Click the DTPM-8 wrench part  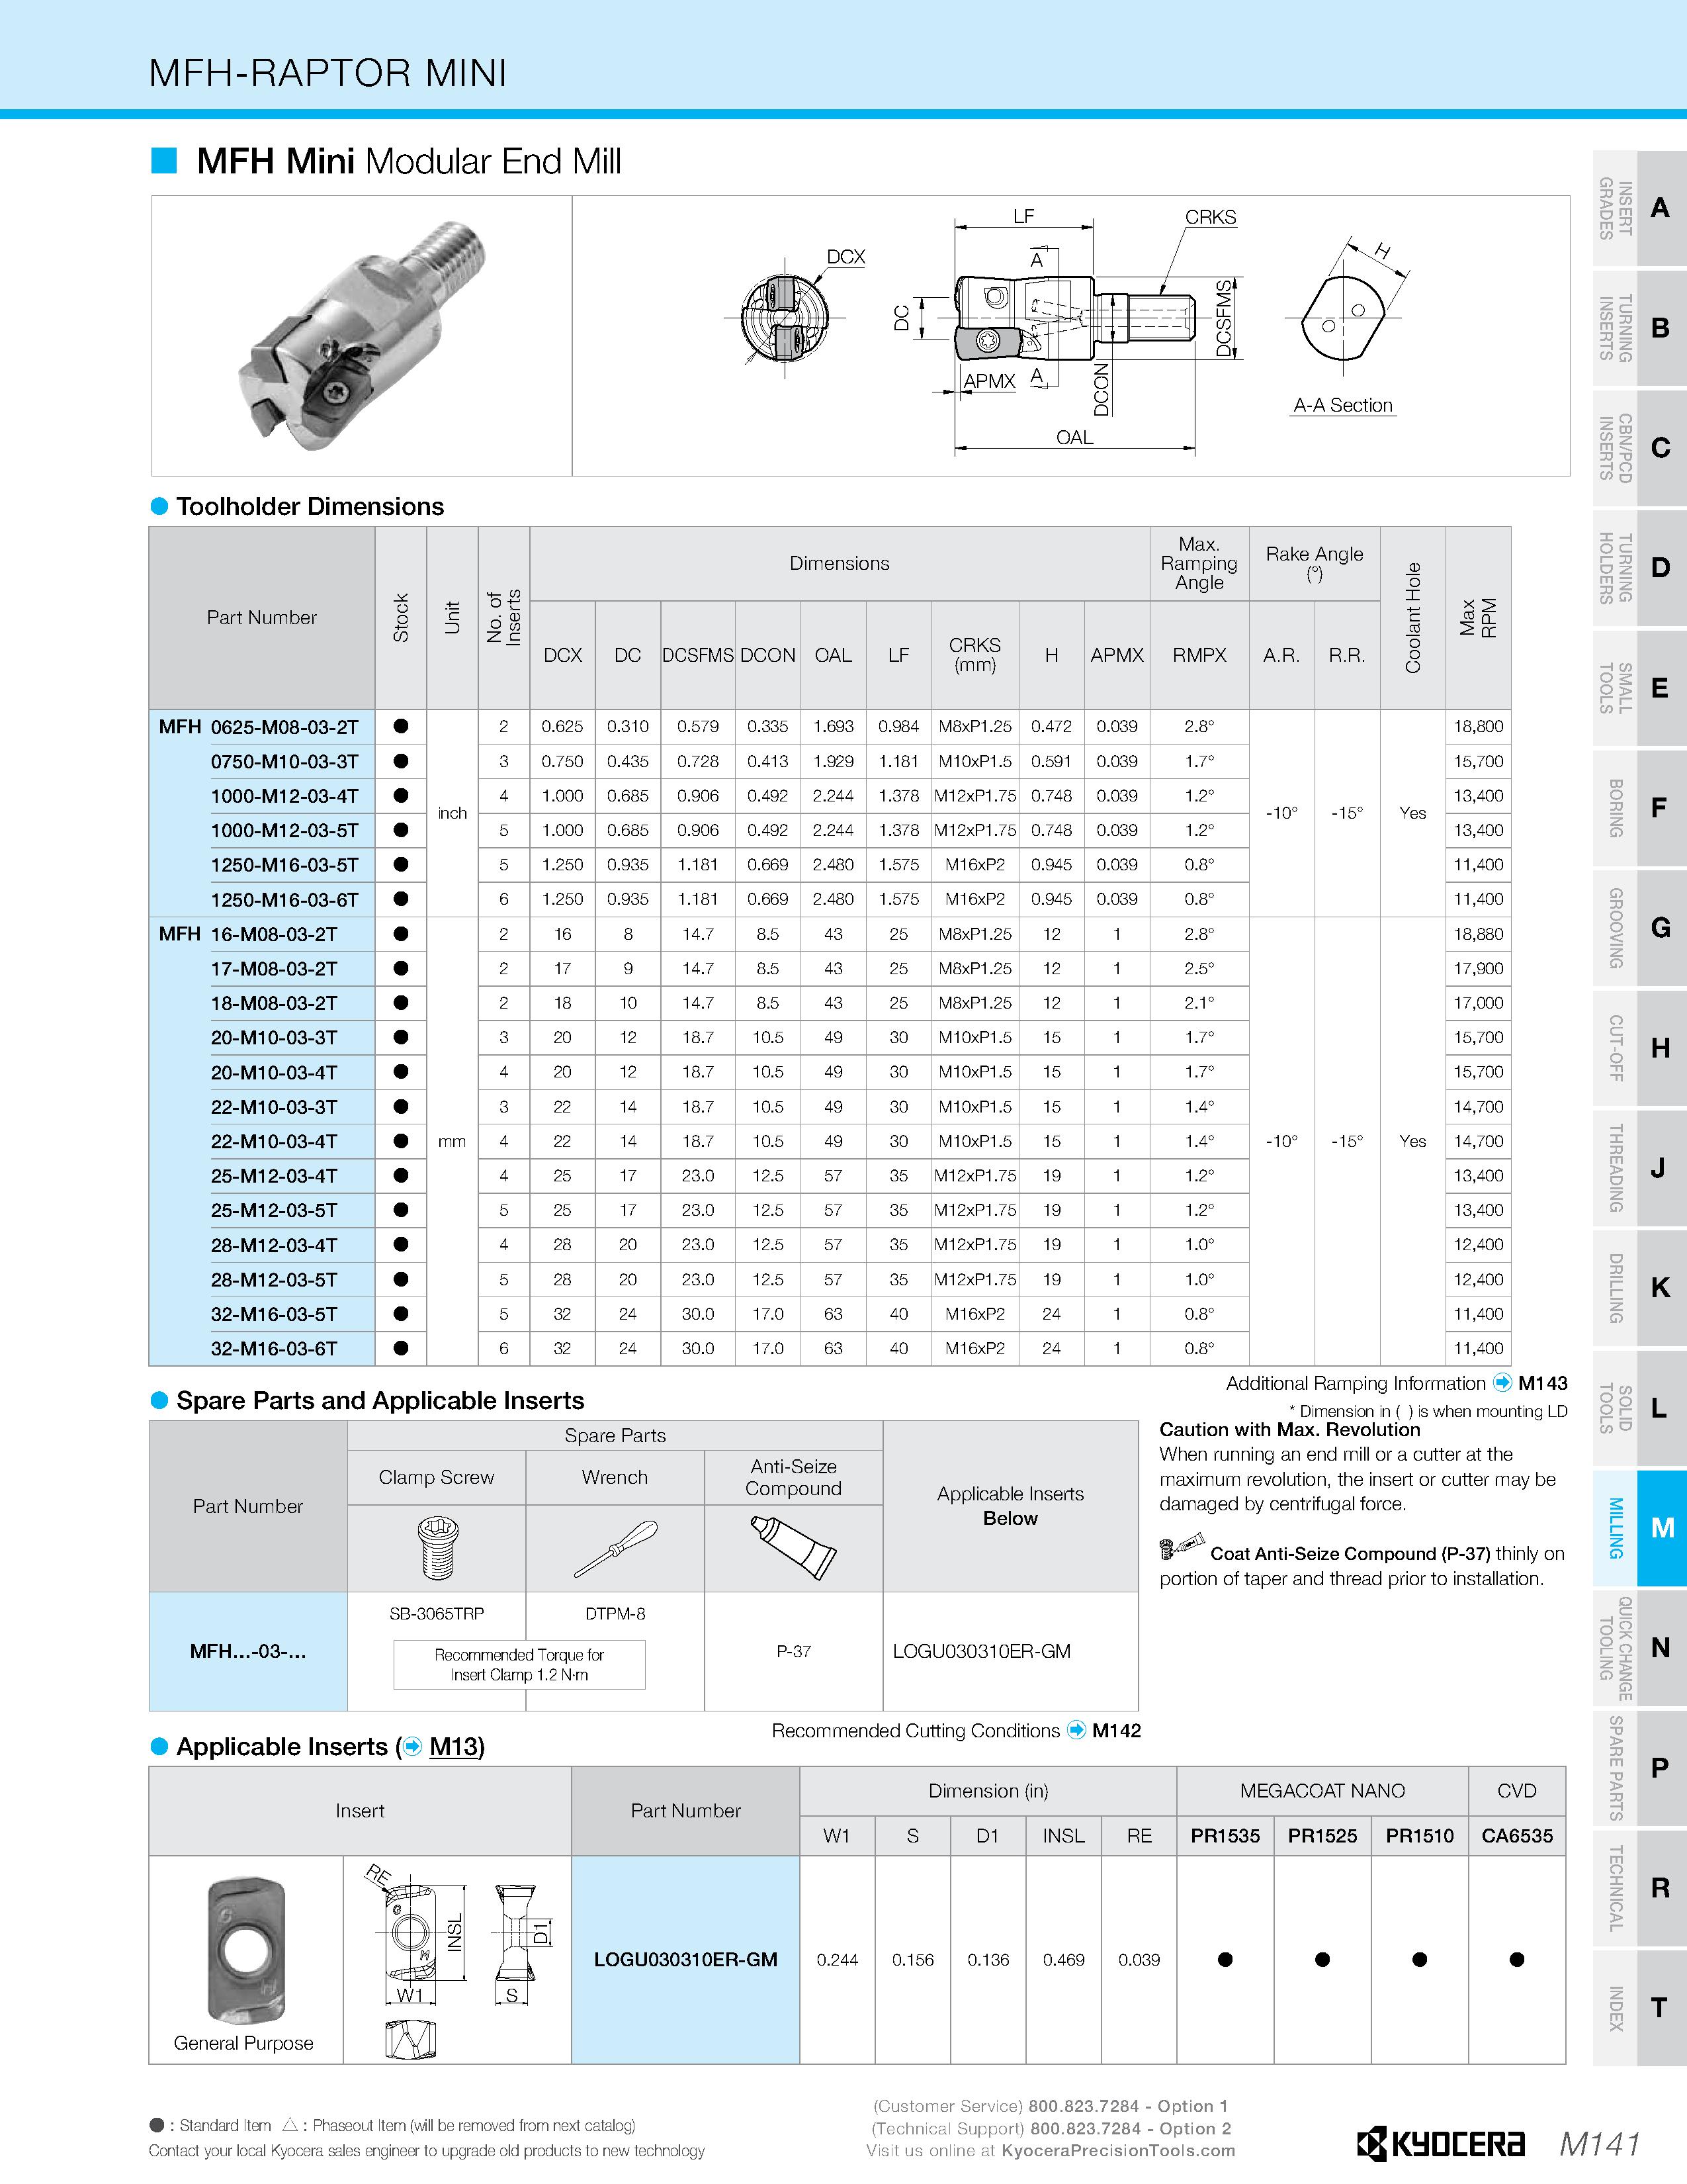[x=616, y=1613]
